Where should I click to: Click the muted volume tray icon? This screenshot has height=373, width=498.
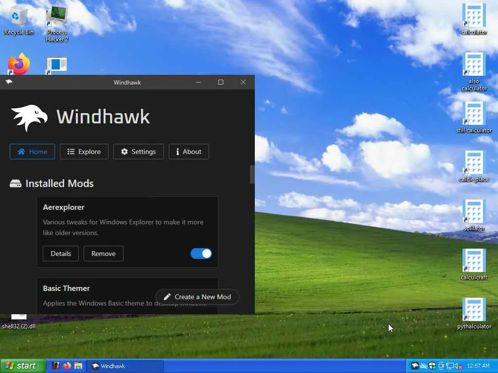click(x=458, y=366)
